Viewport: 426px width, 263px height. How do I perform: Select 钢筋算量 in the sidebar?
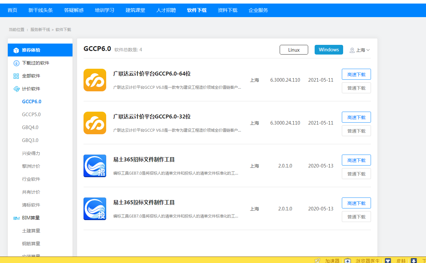31,244
